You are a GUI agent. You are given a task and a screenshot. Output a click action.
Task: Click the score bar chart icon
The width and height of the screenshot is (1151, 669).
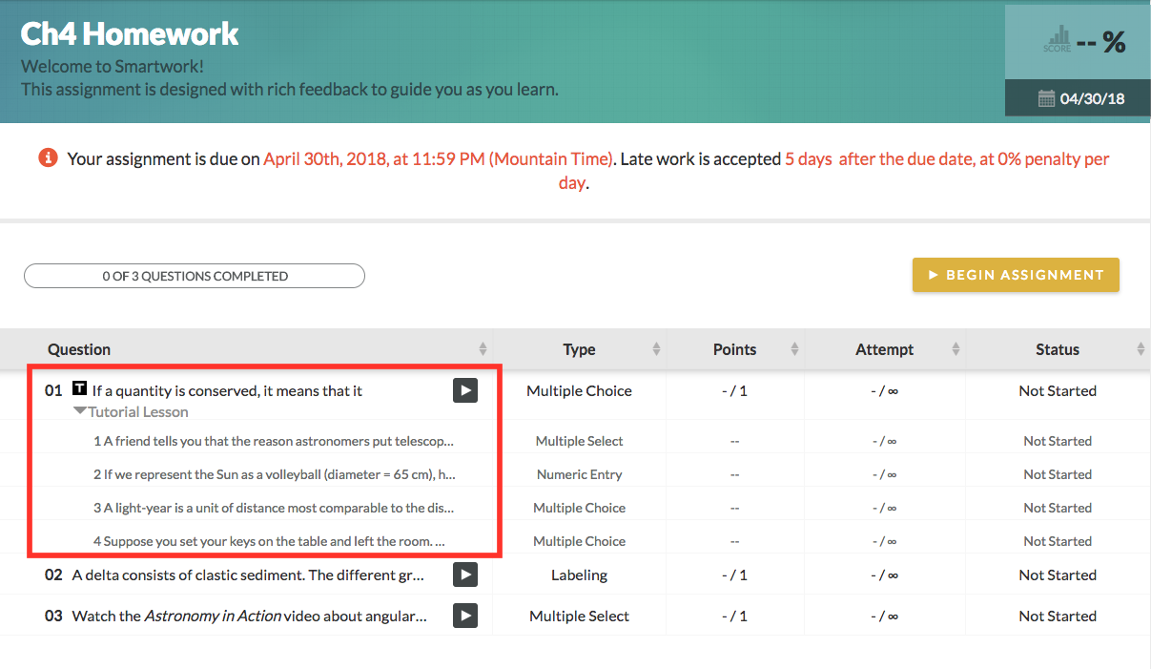pos(1057,39)
